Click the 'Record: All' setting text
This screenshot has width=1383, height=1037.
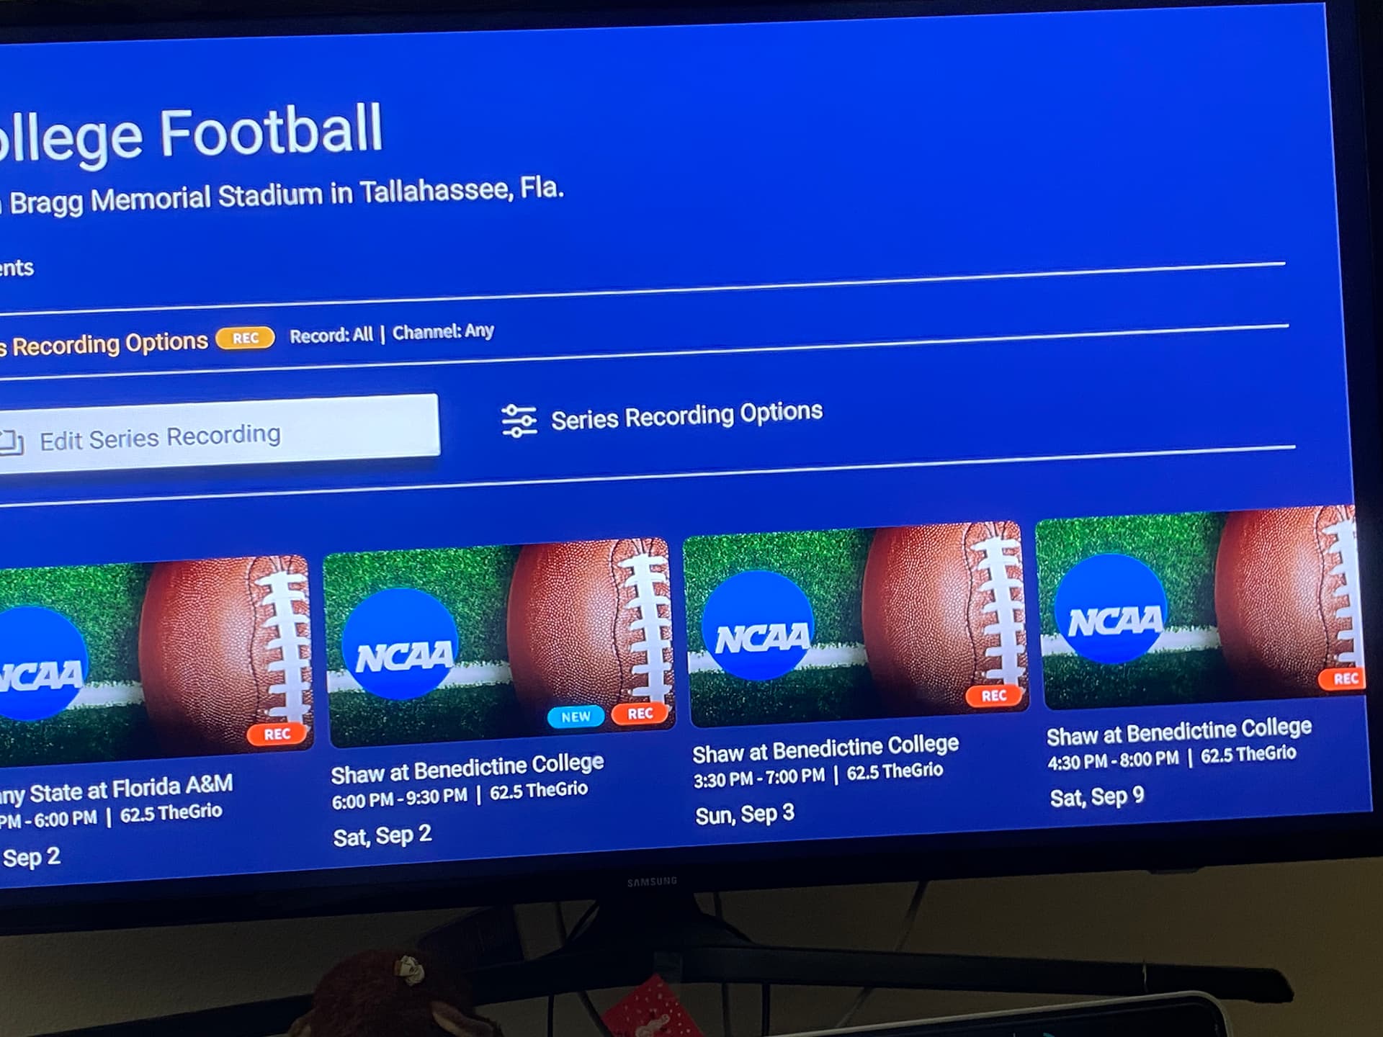[331, 335]
